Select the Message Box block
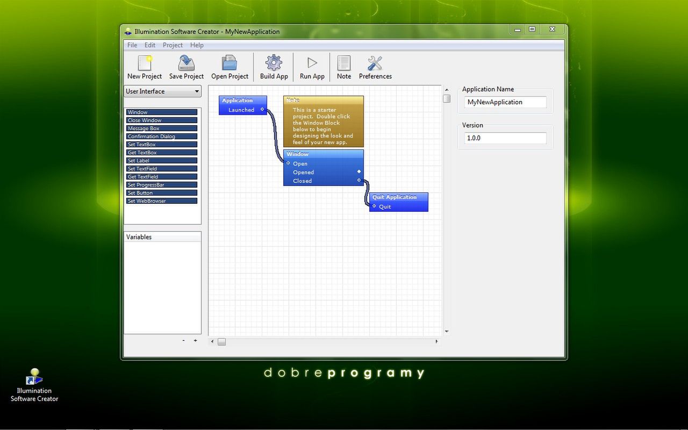Screen dimensions: 688x430 162,128
